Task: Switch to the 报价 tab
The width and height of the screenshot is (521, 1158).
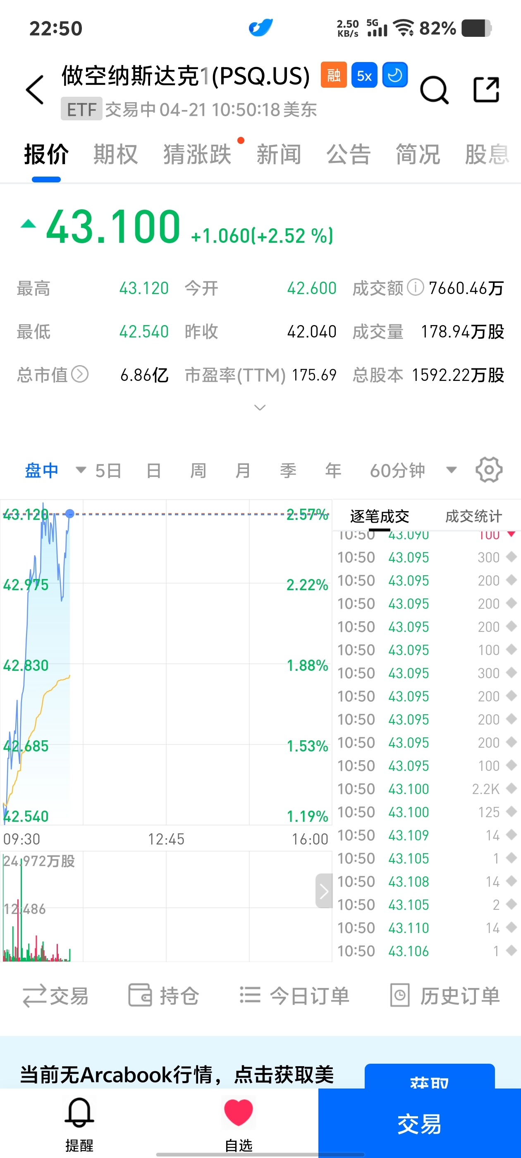Action: (46, 155)
